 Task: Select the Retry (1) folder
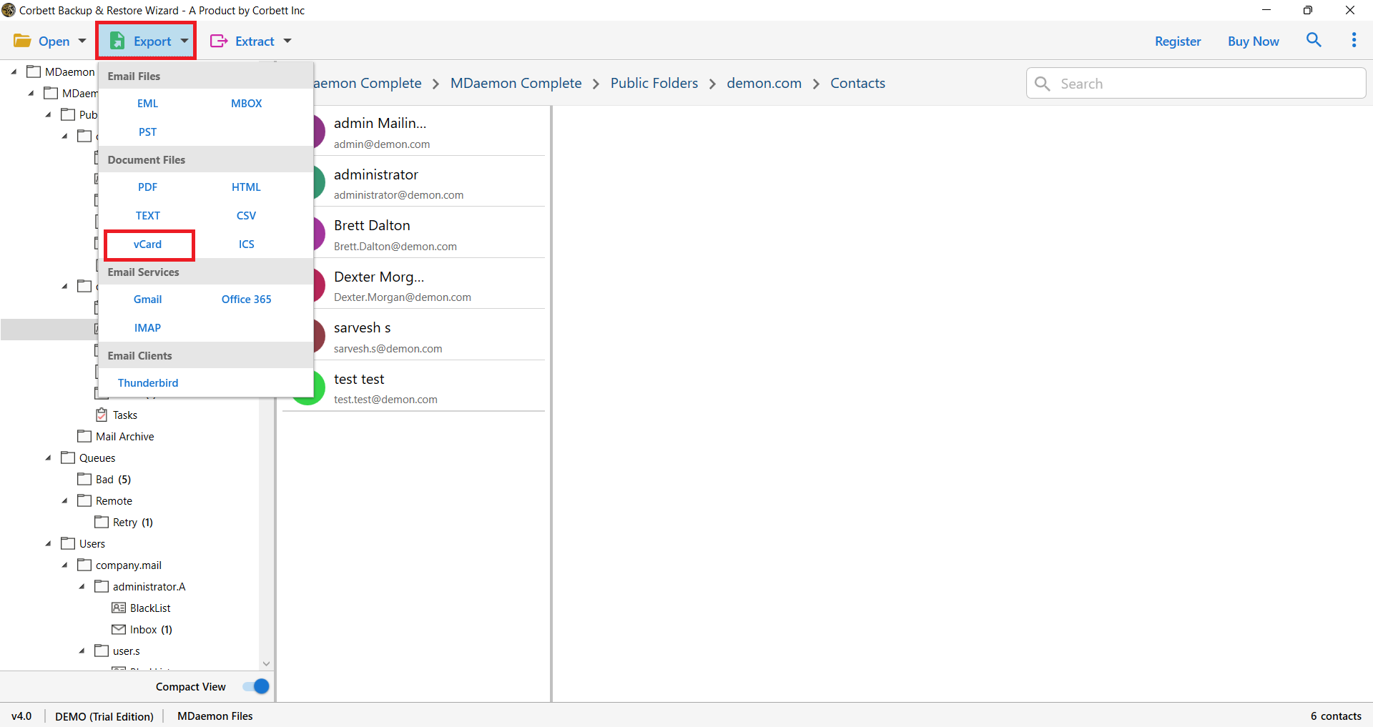click(x=132, y=522)
